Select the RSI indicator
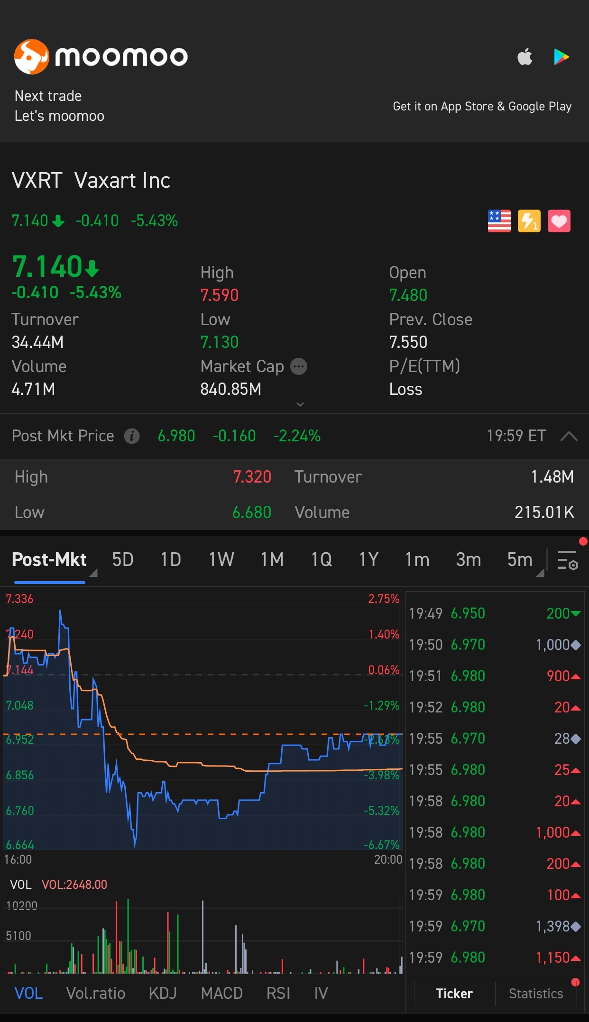 coord(278,993)
